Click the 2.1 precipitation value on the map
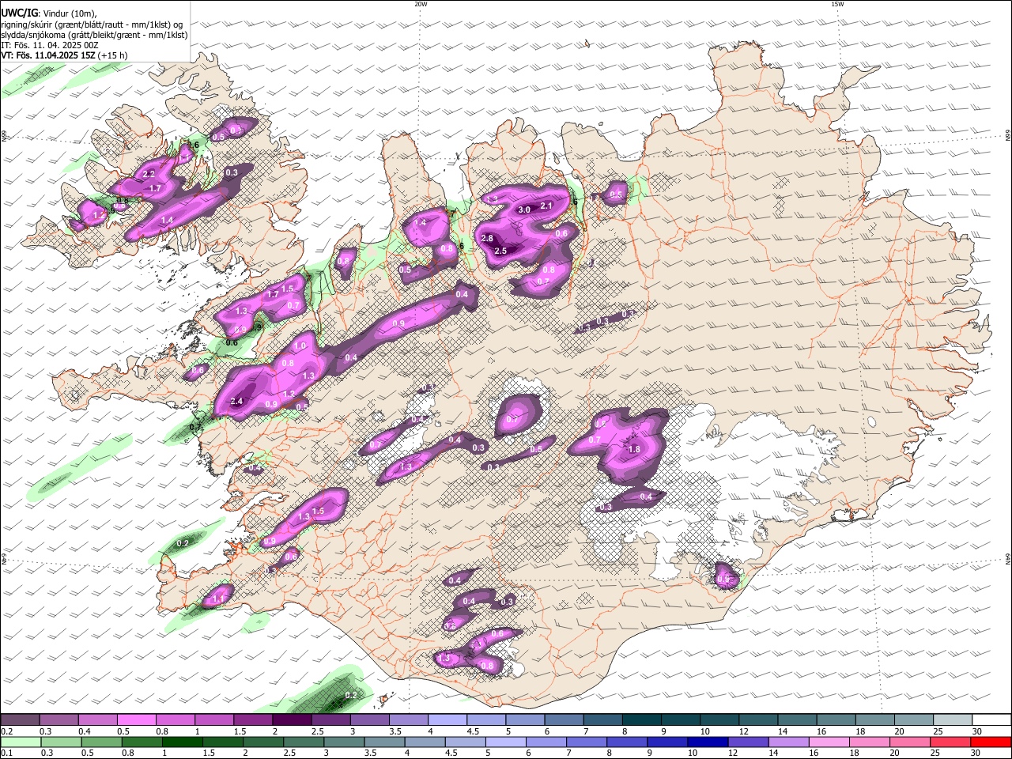This screenshot has height=759, width=1012. coord(546,206)
